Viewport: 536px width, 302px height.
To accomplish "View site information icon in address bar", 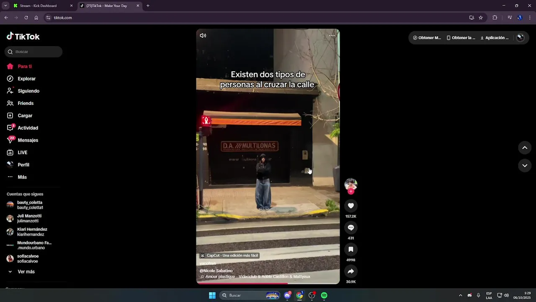I will point(48,18).
